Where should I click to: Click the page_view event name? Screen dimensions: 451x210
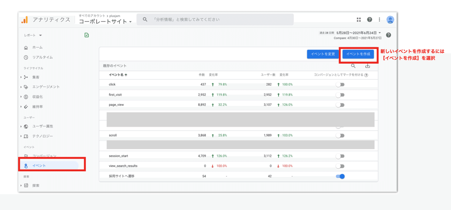[116, 105]
